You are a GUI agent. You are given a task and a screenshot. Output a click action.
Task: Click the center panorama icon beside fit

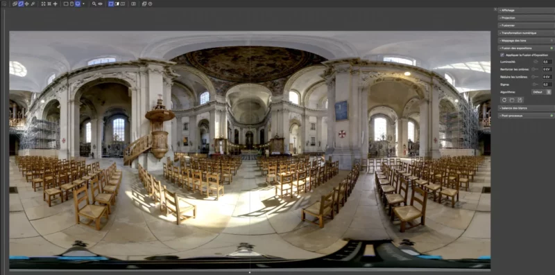coord(49,4)
